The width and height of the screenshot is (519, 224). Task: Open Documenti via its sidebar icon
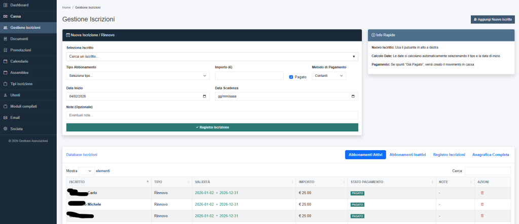pos(5,39)
